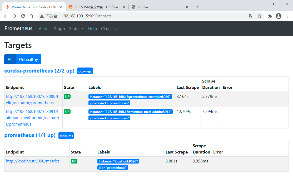
Task: Open the prometheus (1/1 up) heading link
Action: pyautogui.click(x=30, y=135)
